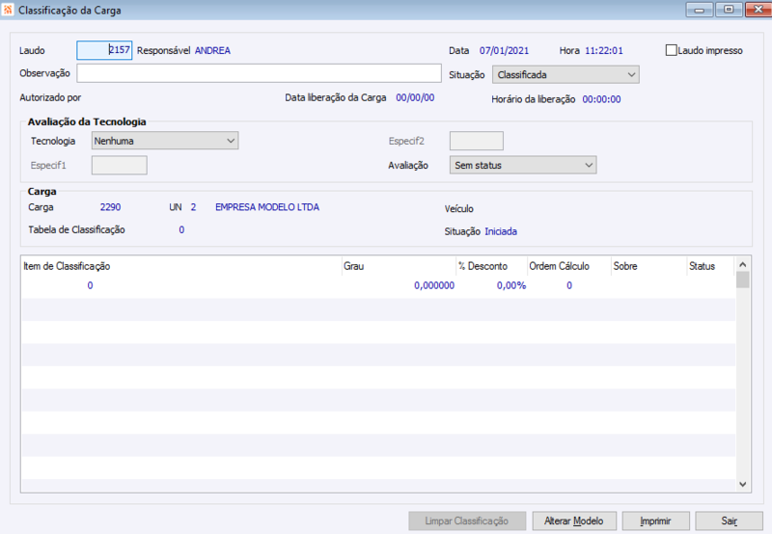Click the Carga number 2290
Viewport: 772px width, 534px height.
(110, 207)
